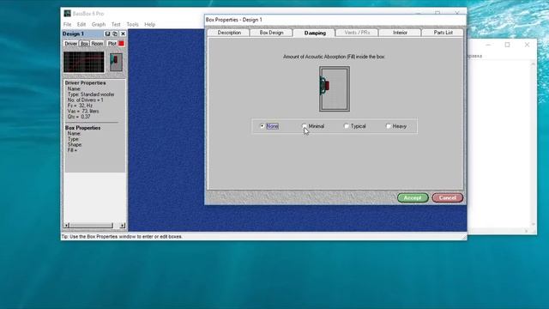Viewport: 549px width, 309px height.
Task: Select the Heavy damping option
Action: point(396,126)
